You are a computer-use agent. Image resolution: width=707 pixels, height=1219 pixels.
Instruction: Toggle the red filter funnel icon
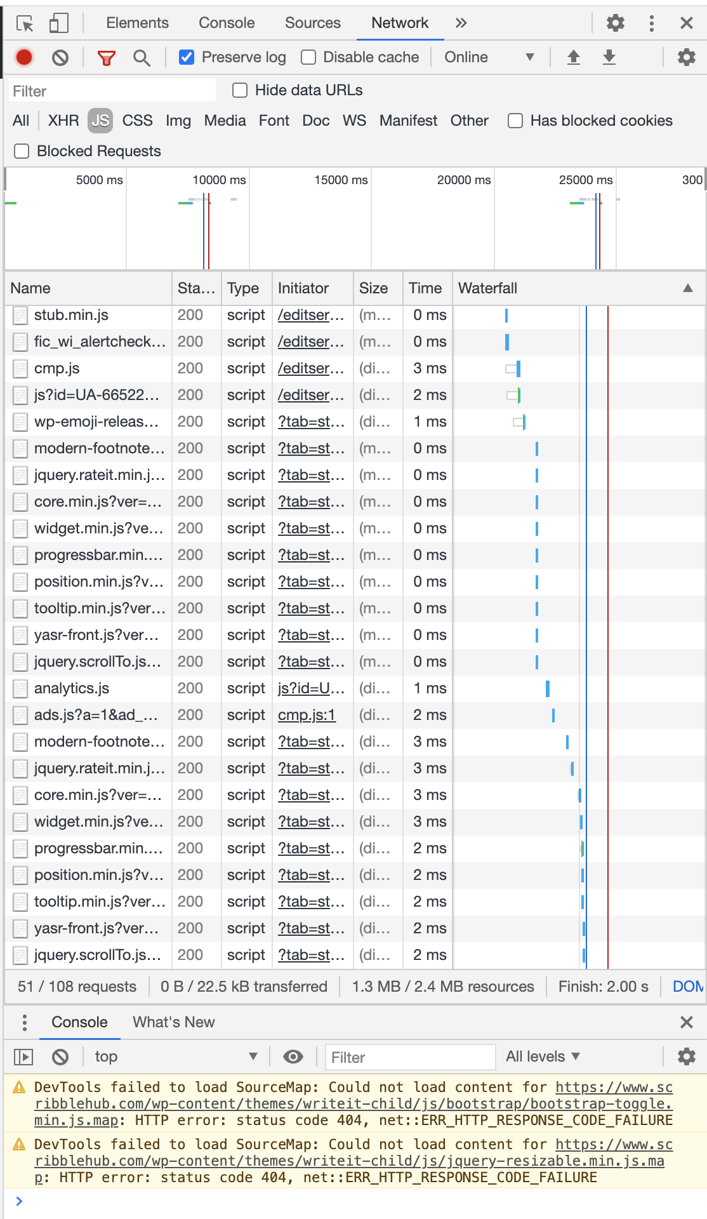[106, 58]
